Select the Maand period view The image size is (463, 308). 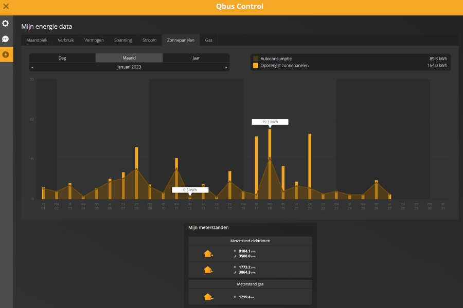coord(129,58)
